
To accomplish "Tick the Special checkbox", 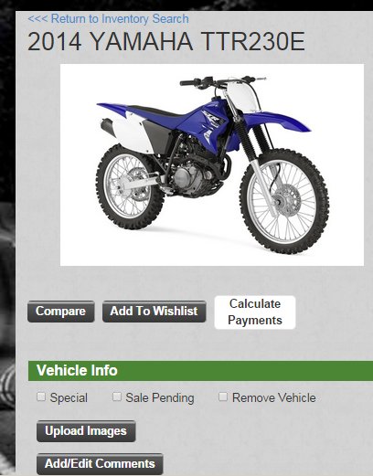I will [x=41, y=397].
